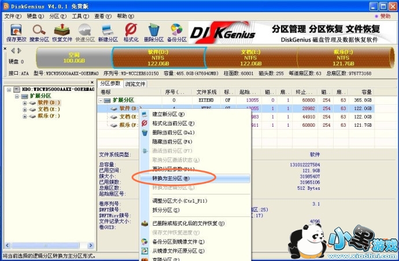Image resolution: width=399 pixels, height=261 pixels.
Task: Collapse the HD0 disk tree node
Action: pos(9,89)
